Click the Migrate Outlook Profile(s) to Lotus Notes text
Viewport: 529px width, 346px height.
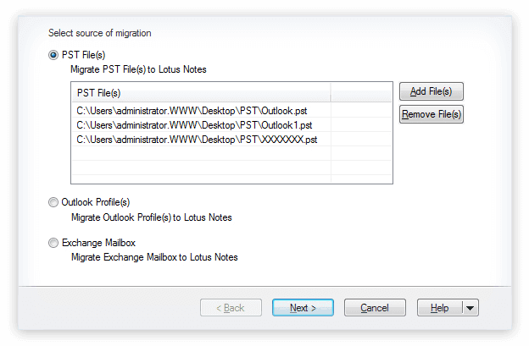pyautogui.click(x=152, y=217)
